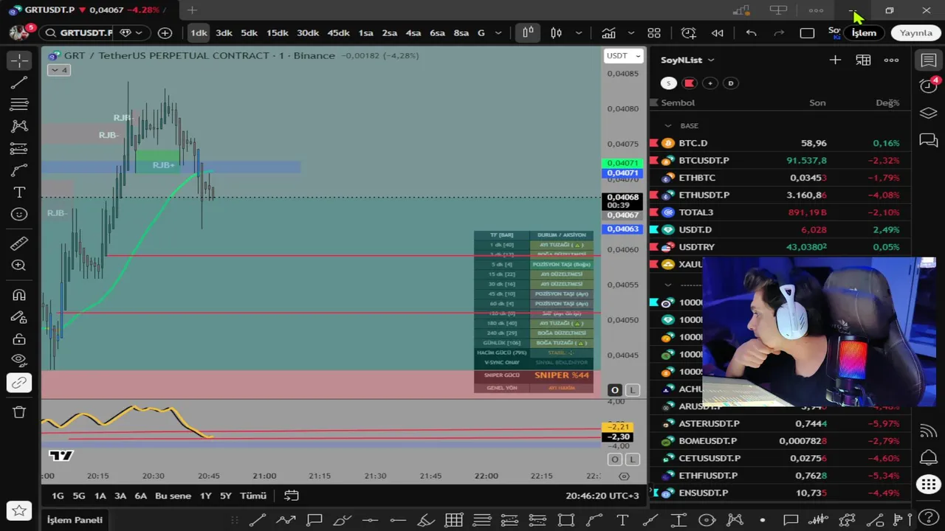Open the indicators menu
The height and width of the screenshot is (531, 945).
[608, 32]
